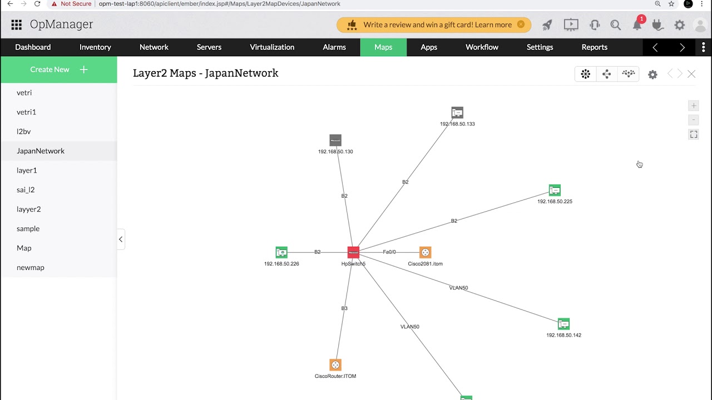Click the power plug icon

point(658,24)
